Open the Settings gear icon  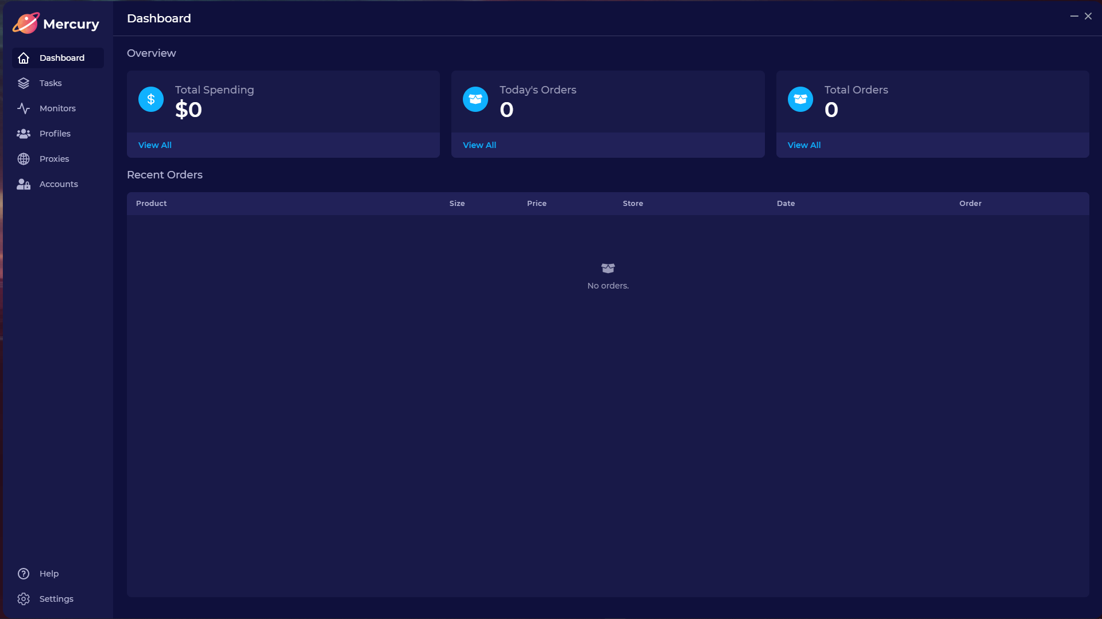[x=24, y=599]
